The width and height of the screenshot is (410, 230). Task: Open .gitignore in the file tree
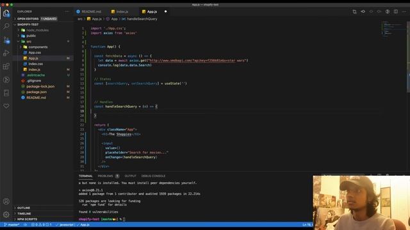pos(44,81)
